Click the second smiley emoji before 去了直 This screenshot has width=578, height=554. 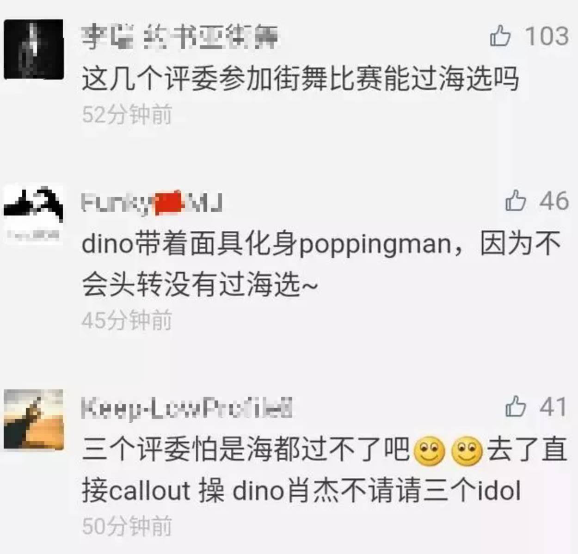pos(467,450)
